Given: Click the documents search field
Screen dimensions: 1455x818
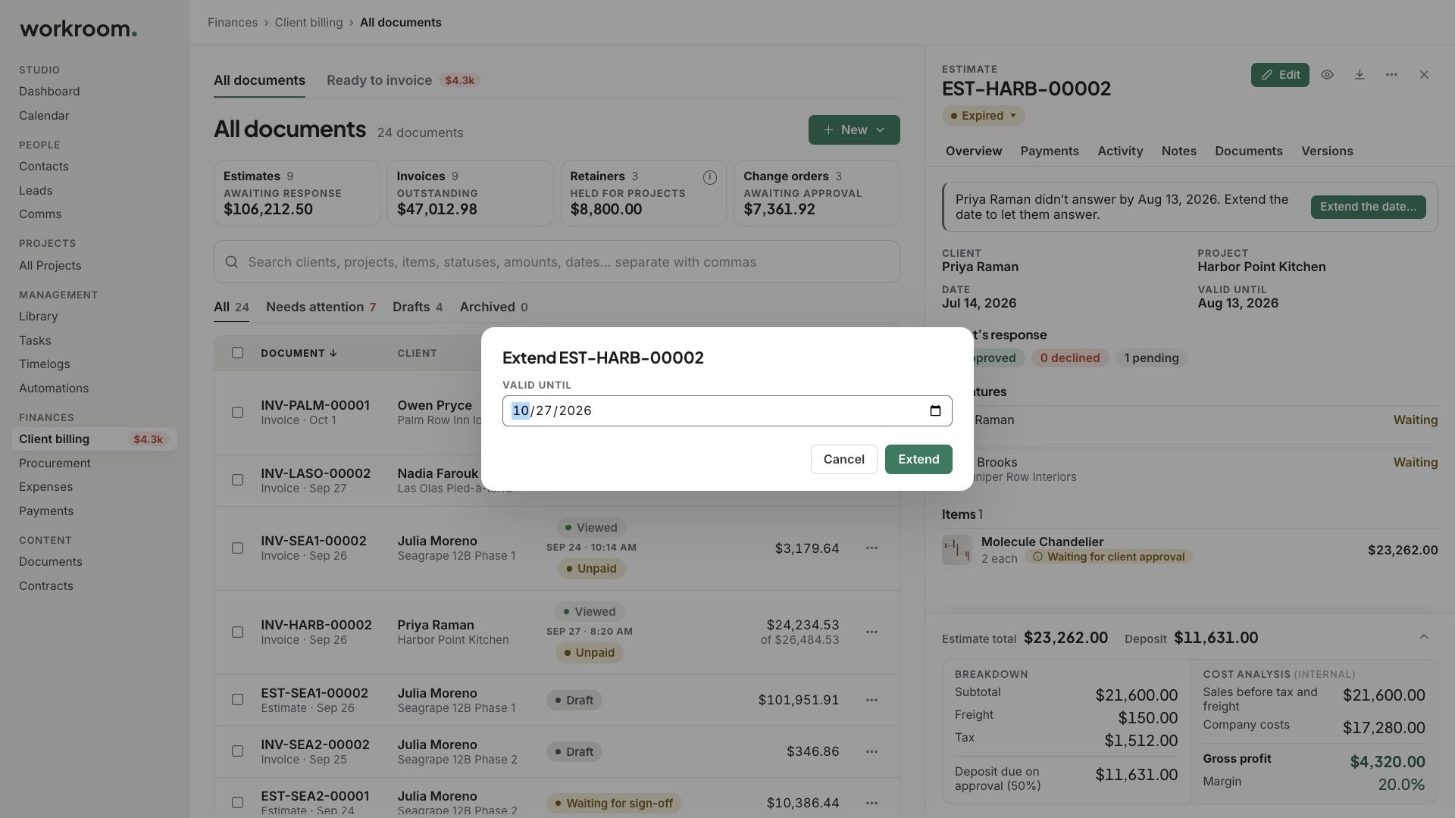Looking at the screenshot, I should (557, 262).
